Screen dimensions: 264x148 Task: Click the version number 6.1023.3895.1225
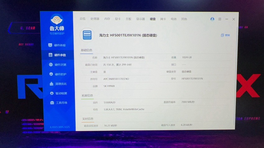pos(60,127)
